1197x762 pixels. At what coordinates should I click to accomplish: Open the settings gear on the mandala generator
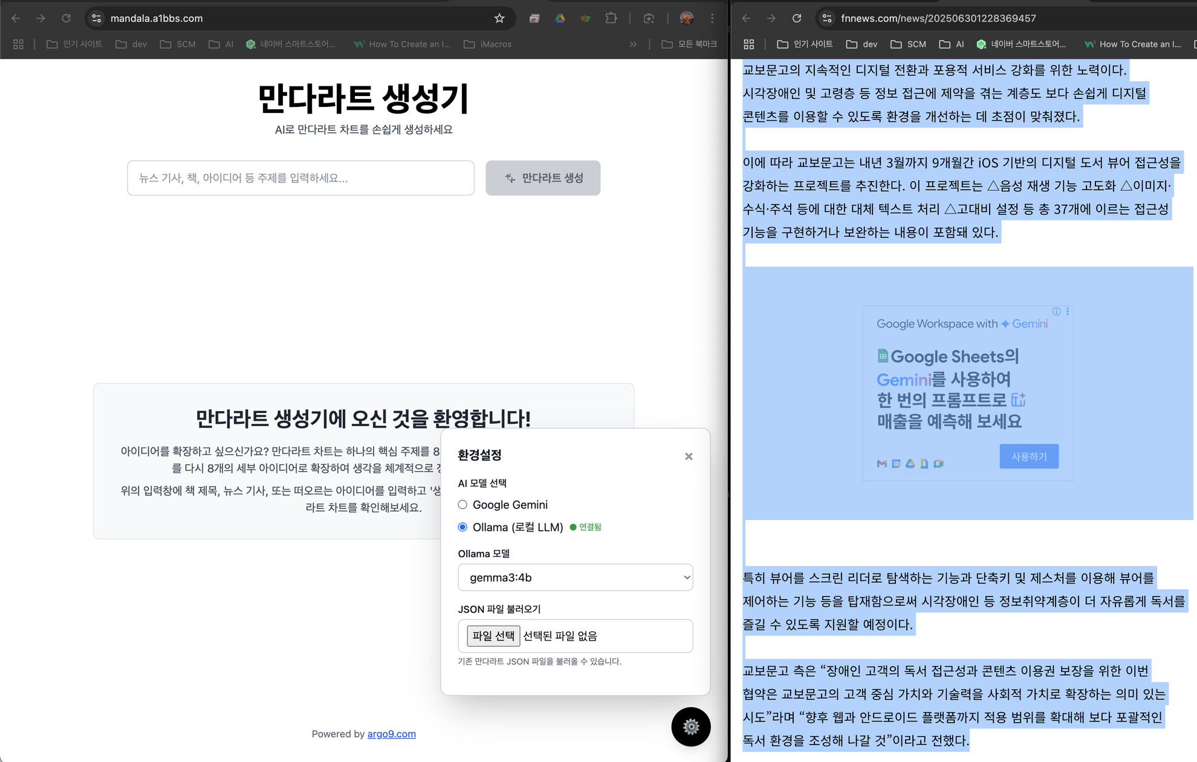point(690,727)
